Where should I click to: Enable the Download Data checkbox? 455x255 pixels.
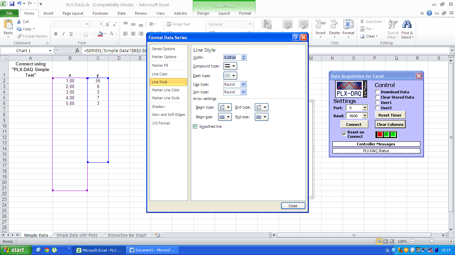377,92
